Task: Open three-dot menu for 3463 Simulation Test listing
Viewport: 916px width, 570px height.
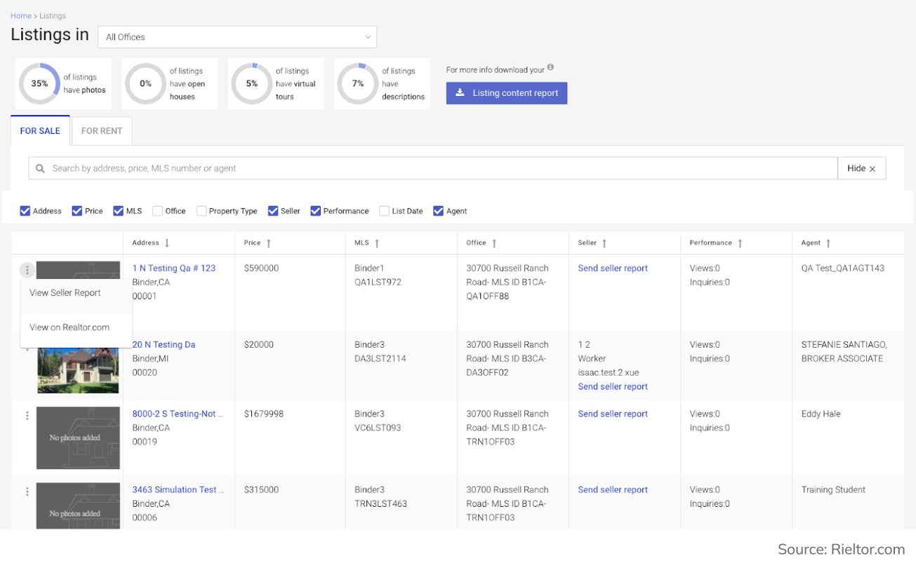Action: pyautogui.click(x=27, y=491)
